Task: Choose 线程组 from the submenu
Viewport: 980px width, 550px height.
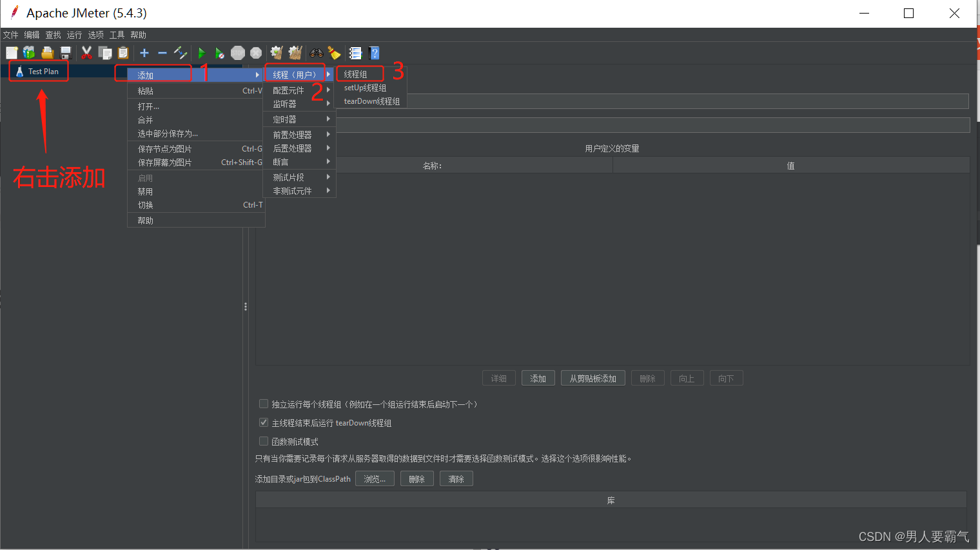Action: click(x=371, y=74)
